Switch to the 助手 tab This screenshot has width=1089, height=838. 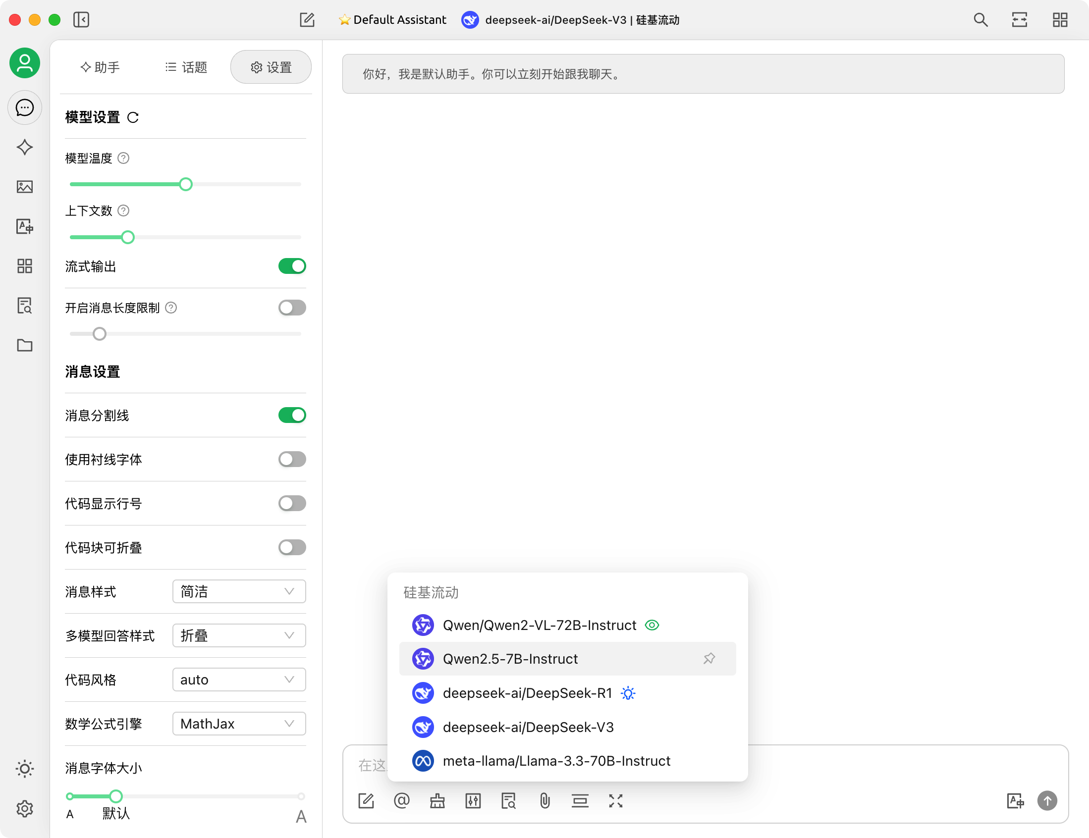point(100,67)
